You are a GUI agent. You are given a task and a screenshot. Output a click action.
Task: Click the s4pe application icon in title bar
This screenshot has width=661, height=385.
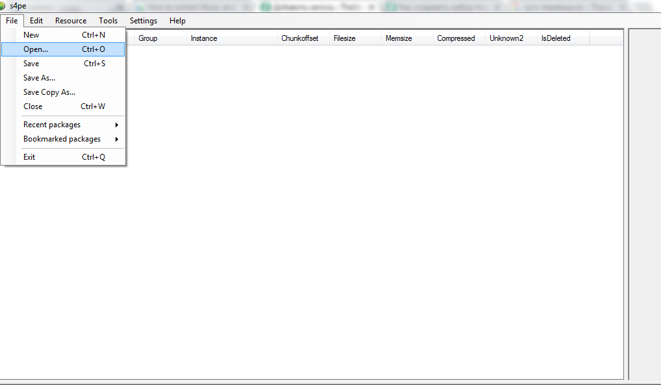[3, 6]
